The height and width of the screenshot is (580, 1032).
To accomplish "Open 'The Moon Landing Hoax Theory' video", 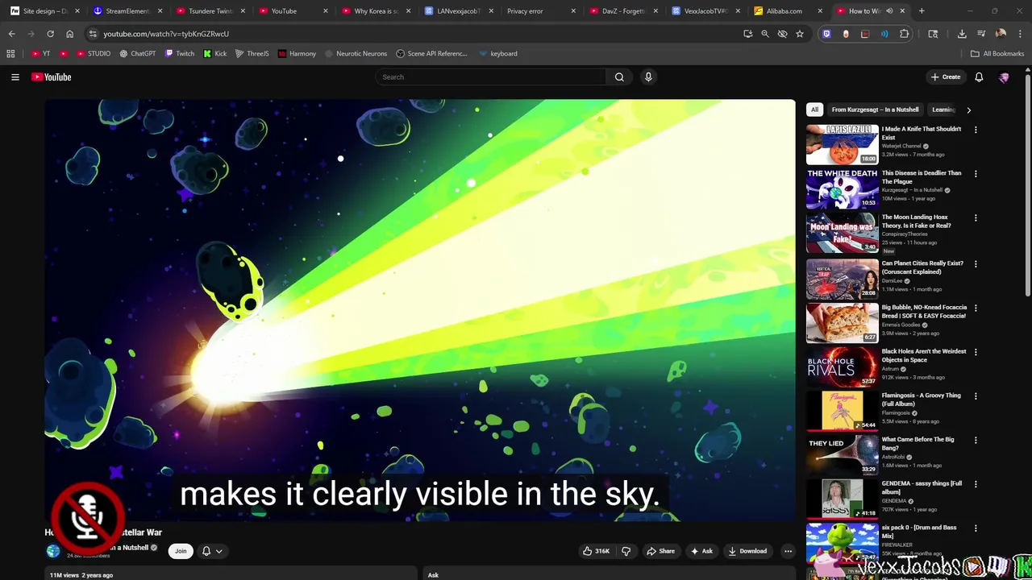I will click(916, 222).
